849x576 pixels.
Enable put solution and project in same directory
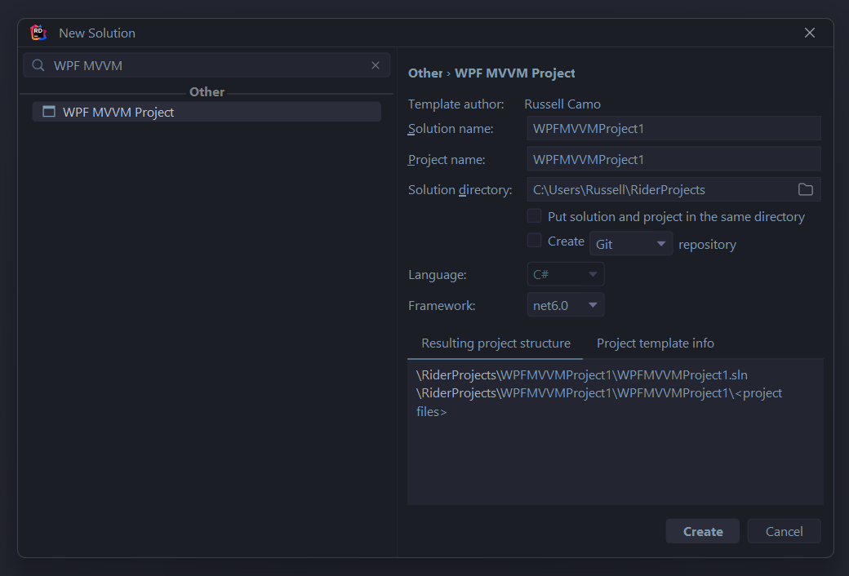[x=534, y=215]
